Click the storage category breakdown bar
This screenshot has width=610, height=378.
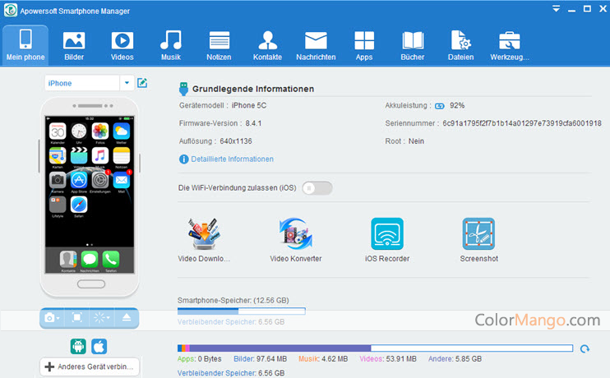[x=375, y=348]
